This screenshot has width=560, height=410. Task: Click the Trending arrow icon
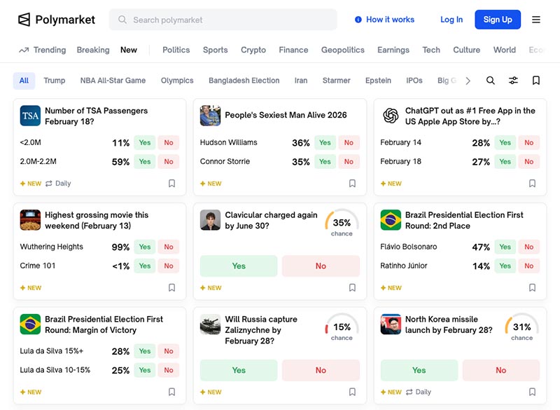[x=24, y=50]
